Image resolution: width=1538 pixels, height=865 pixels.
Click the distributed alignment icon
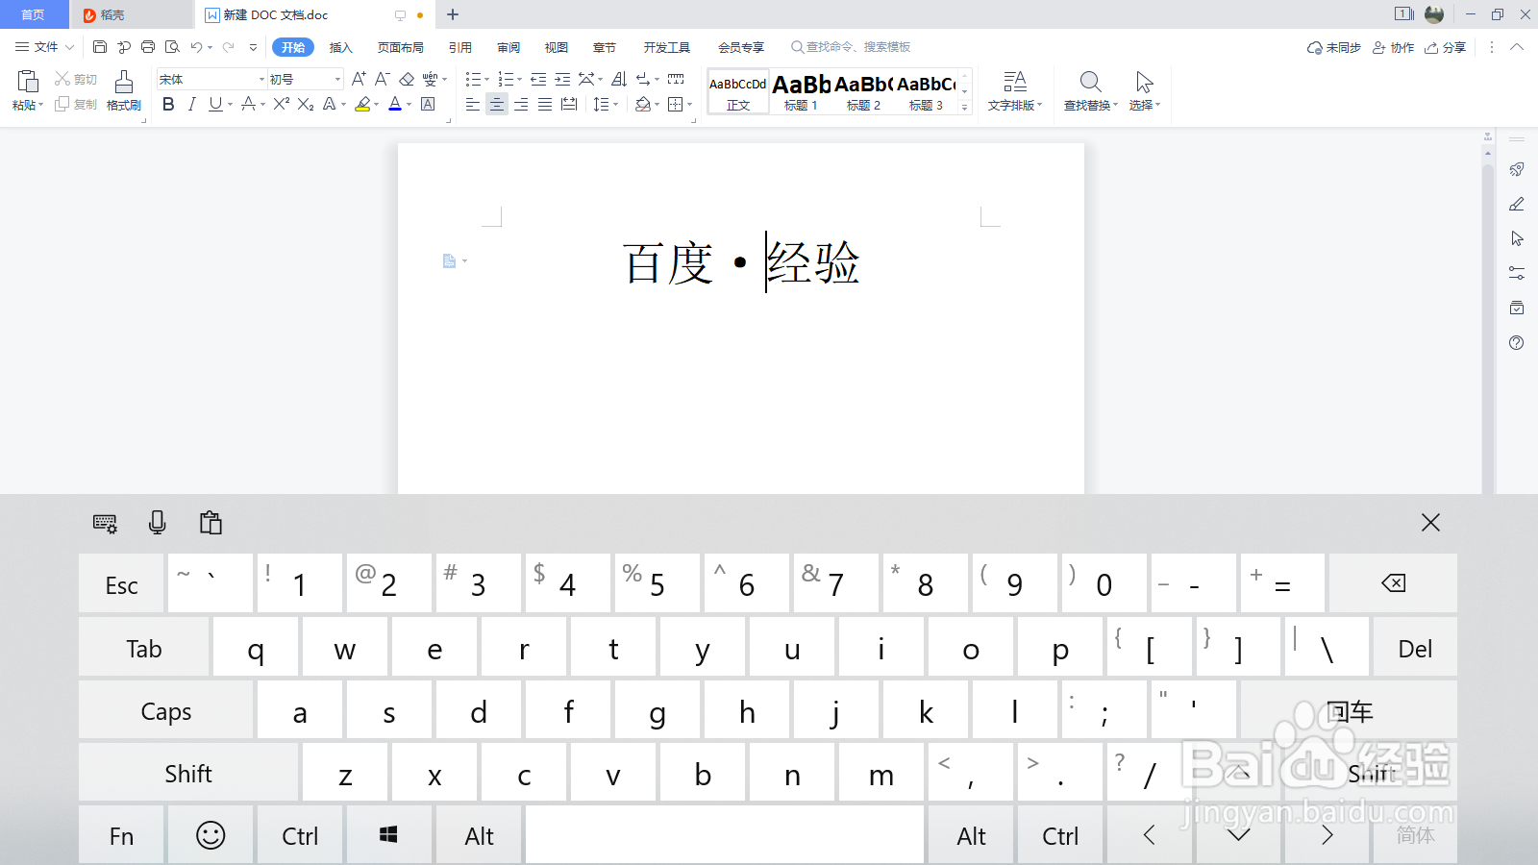[569, 104]
